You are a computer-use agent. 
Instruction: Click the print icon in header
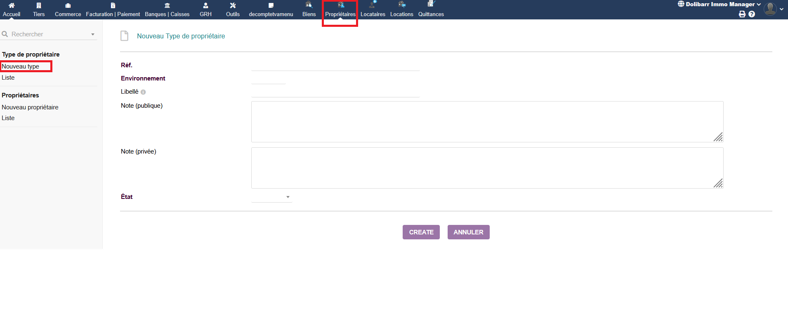[x=742, y=14]
